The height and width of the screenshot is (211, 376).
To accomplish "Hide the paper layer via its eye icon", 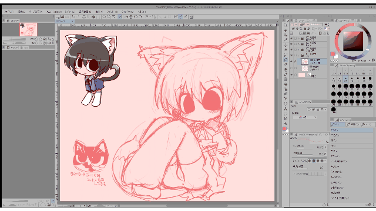I will click(292, 75).
